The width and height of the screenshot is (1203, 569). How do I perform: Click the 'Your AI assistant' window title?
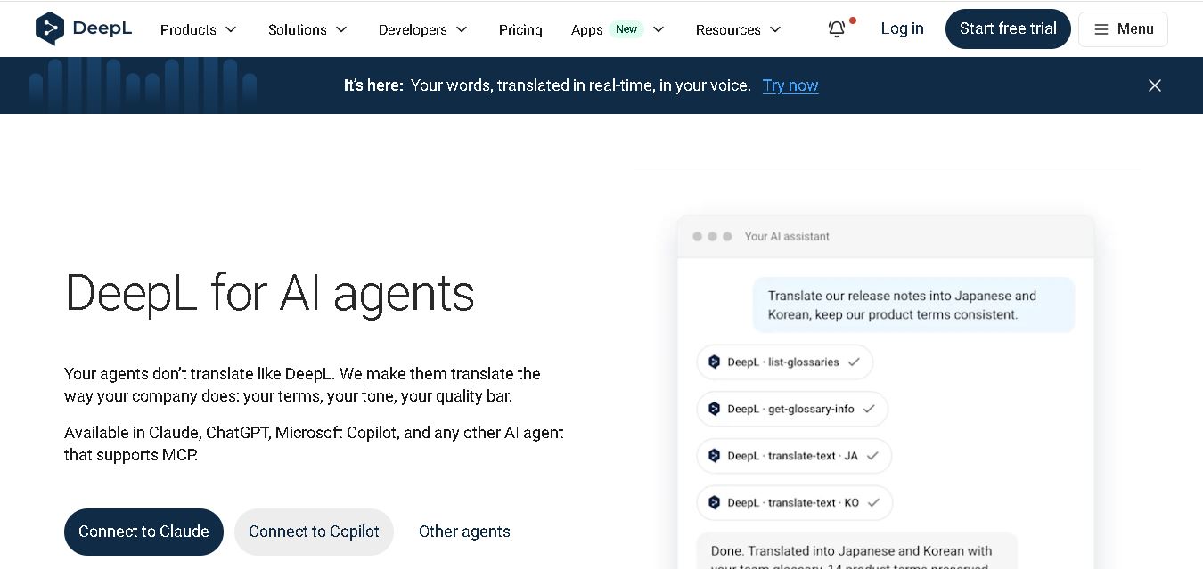pyautogui.click(x=787, y=236)
